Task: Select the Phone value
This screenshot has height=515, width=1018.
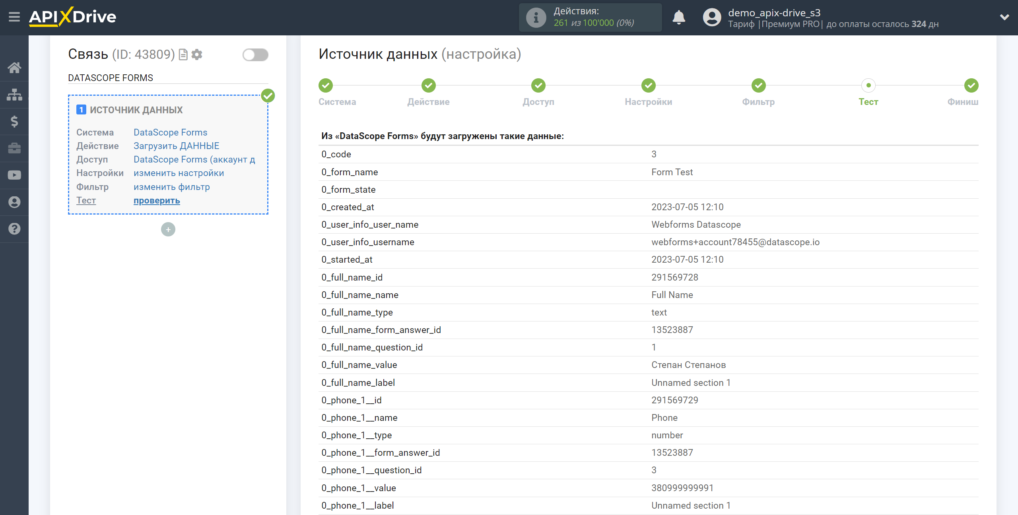Action: click(x=664, y=418)
